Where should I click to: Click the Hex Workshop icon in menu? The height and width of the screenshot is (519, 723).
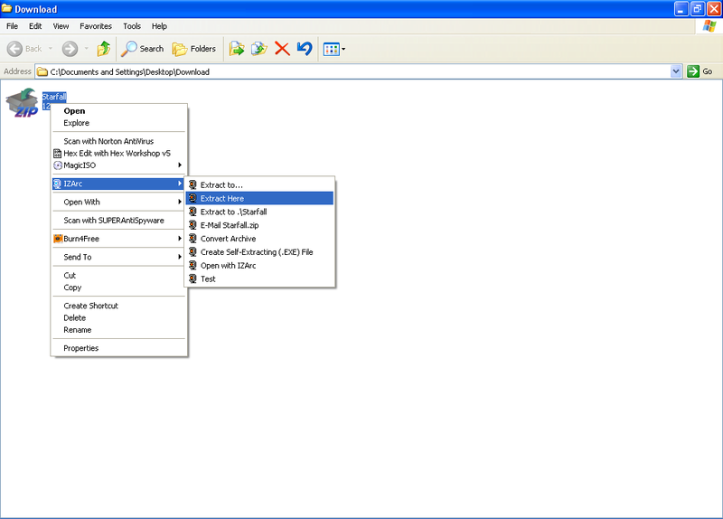coord(58,153)
